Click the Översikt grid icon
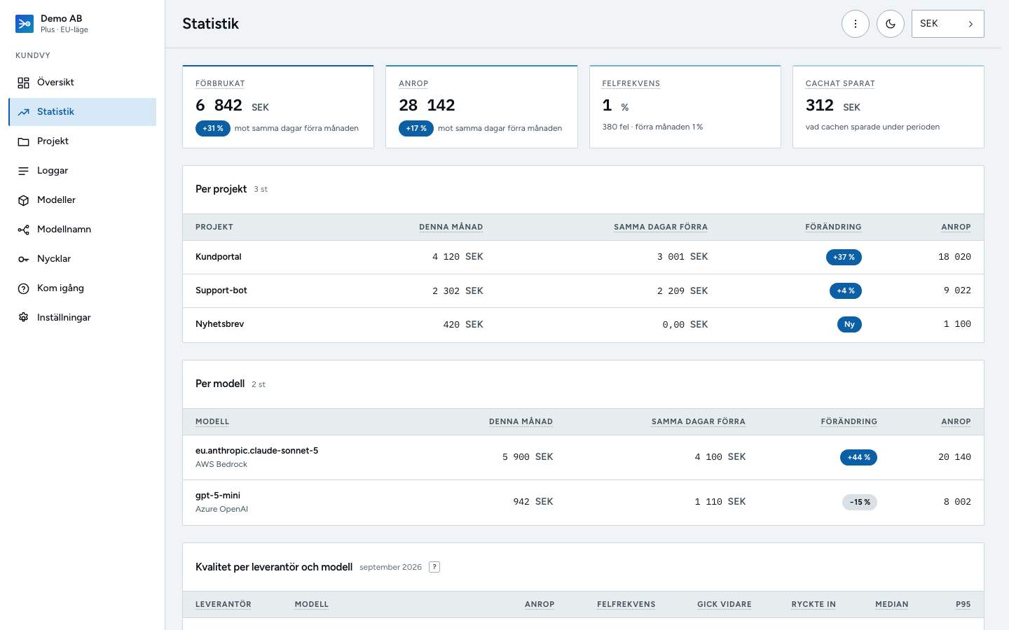The height and width of the screenshot is (630, 1009). click(24, 83)
